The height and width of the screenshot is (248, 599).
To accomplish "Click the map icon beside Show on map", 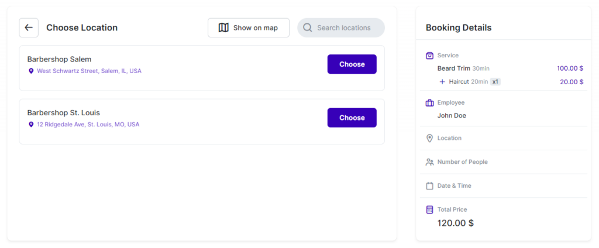I will (x=223, y=27).
